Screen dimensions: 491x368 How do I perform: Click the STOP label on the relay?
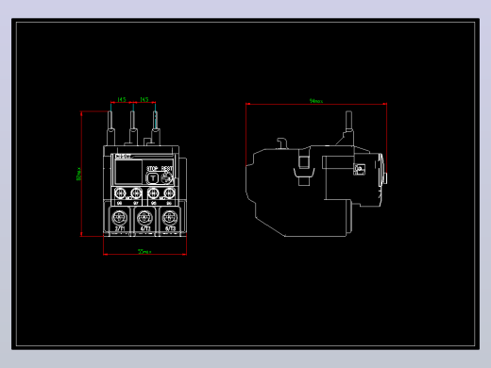[152, 169]
